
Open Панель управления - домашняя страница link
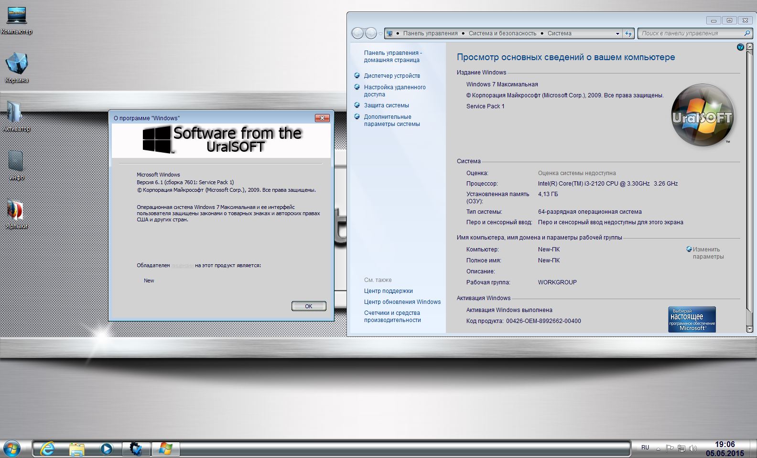392,56
